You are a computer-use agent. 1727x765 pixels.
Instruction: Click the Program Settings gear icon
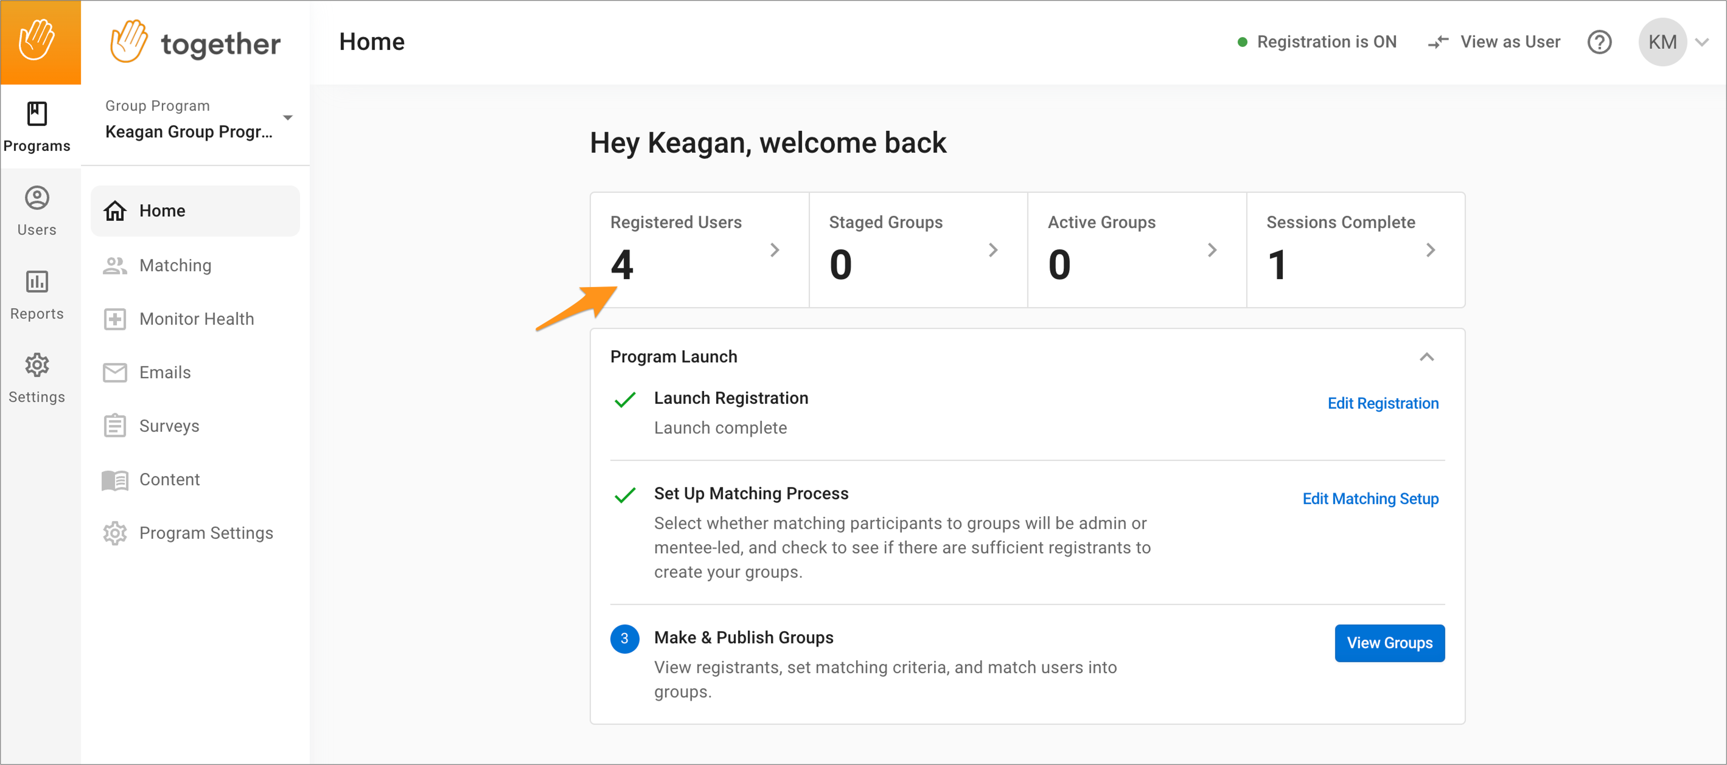coord(115,533)
